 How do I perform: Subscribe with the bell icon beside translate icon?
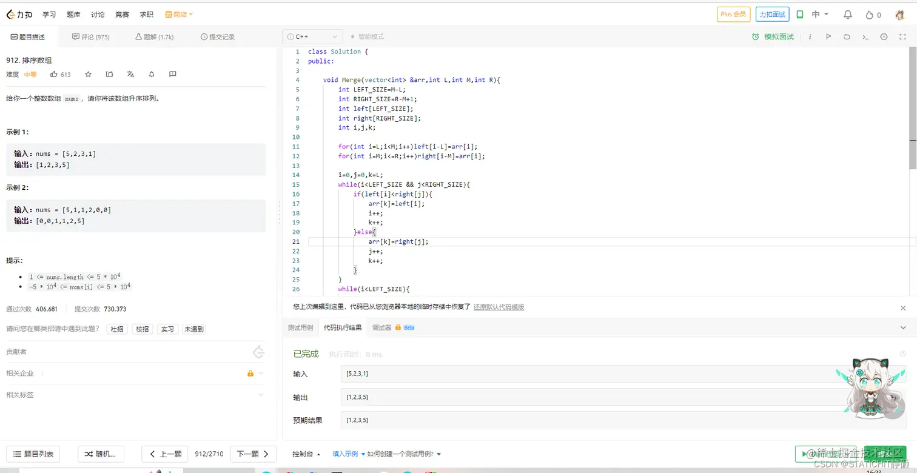click(x=152, y=75)
